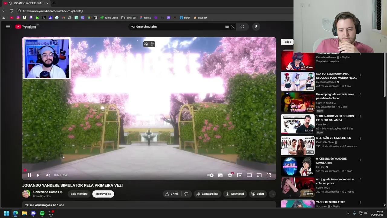Open options for 5 LERDÃO VS 5 MULHERES
The image size is (387, 218).
360,138
